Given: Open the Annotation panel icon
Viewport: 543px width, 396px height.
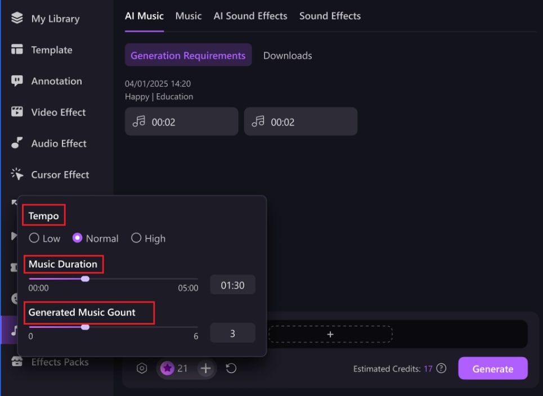Looking at the screenshot, I should (17, 80).
